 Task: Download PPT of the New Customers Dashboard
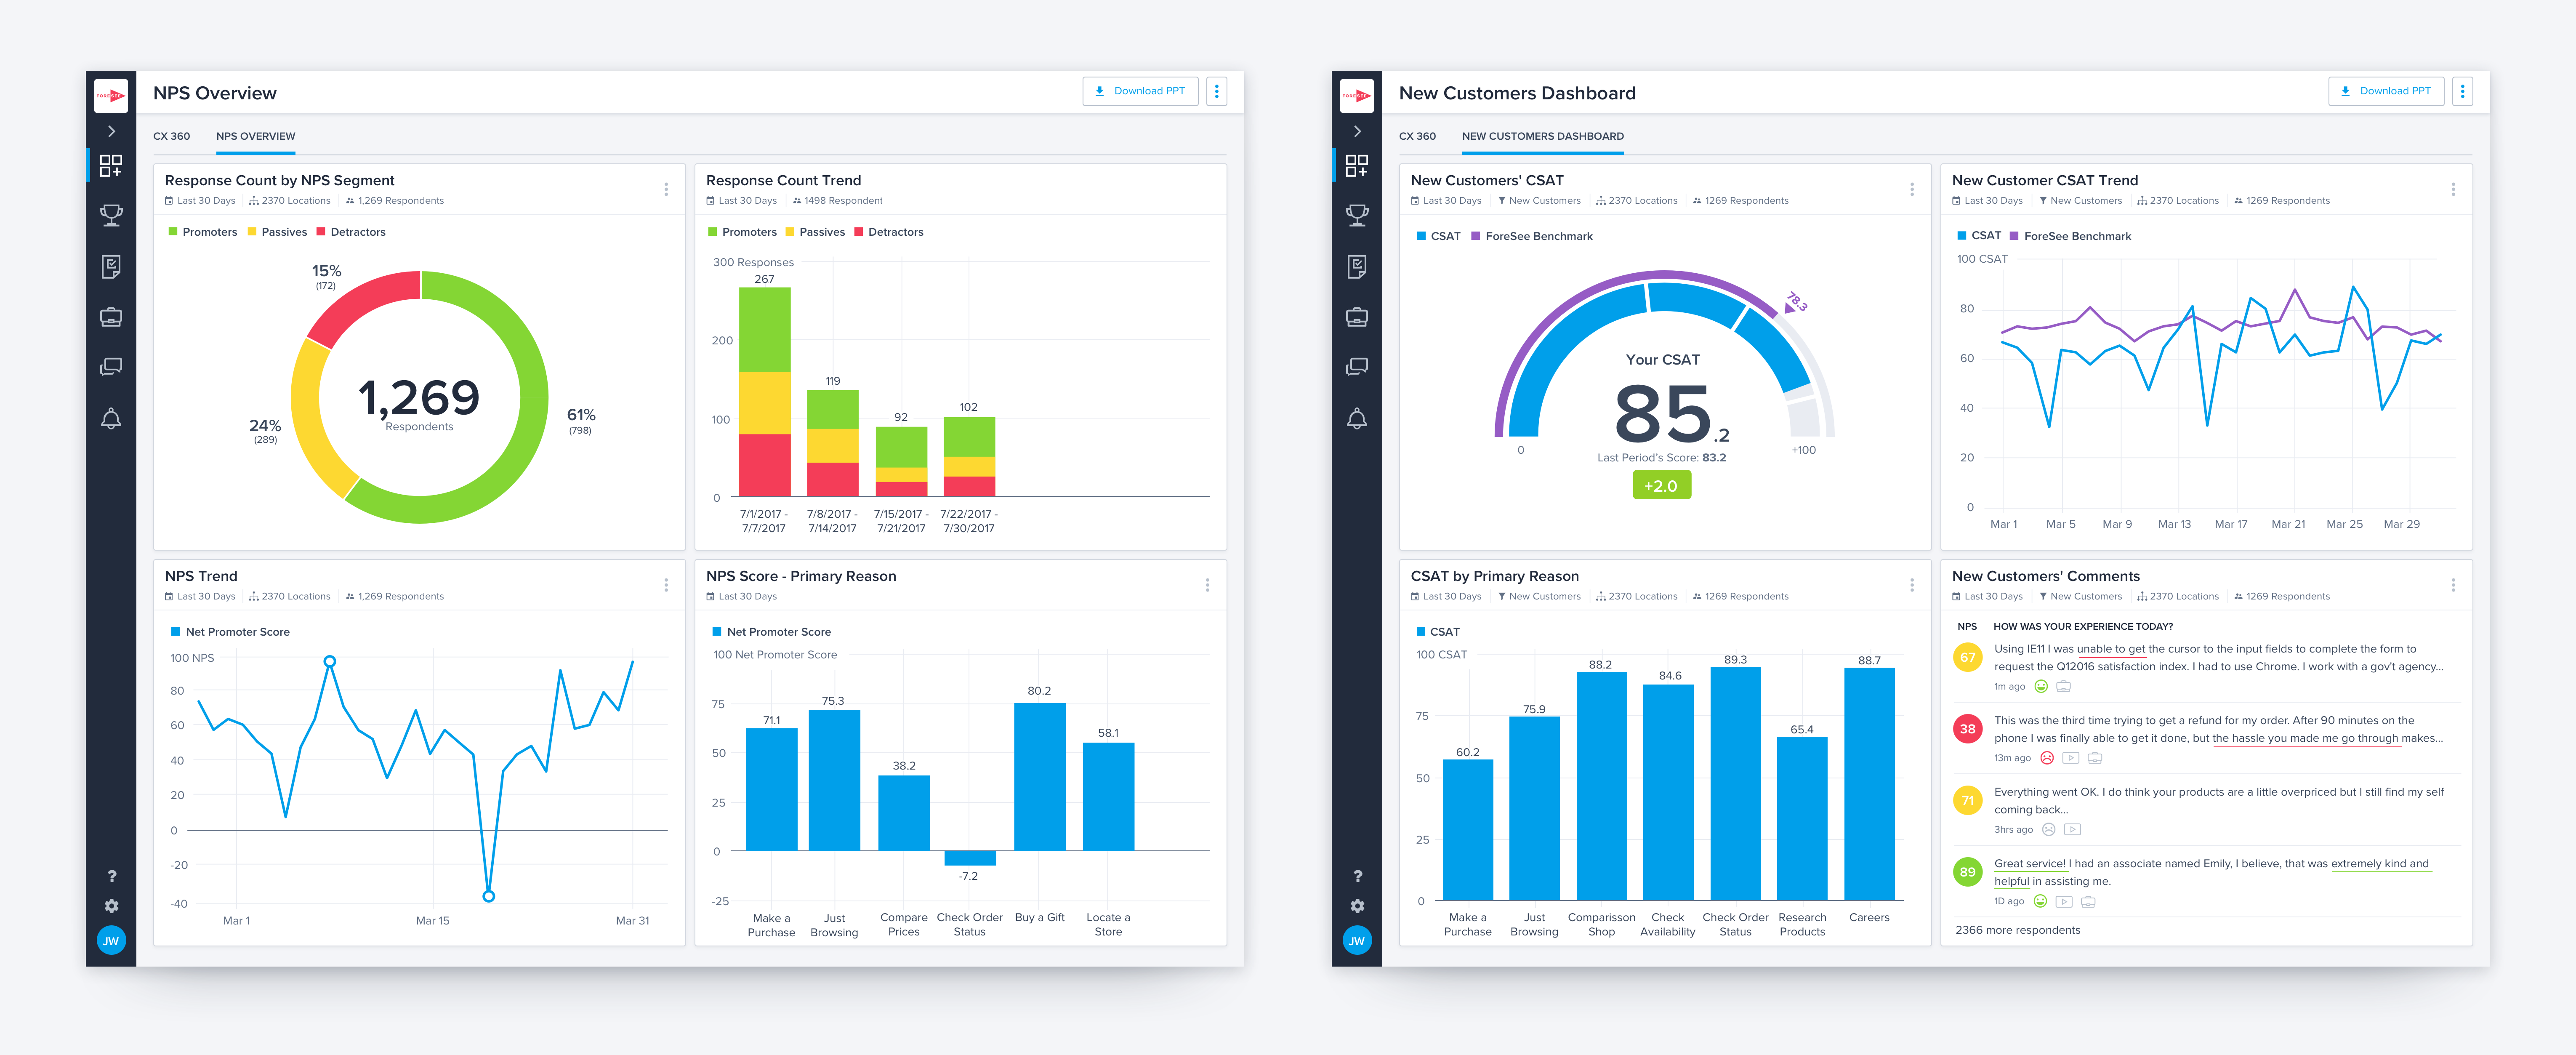[2386, 91]
